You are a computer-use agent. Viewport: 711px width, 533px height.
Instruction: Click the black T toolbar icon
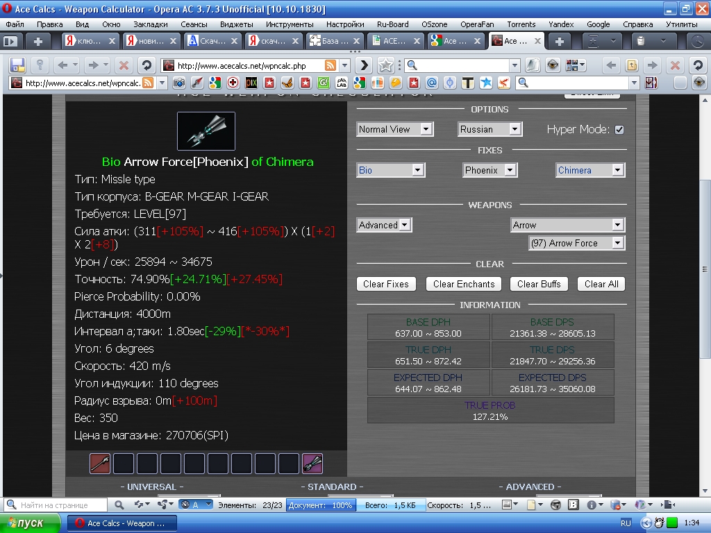[x=467, y=83]
